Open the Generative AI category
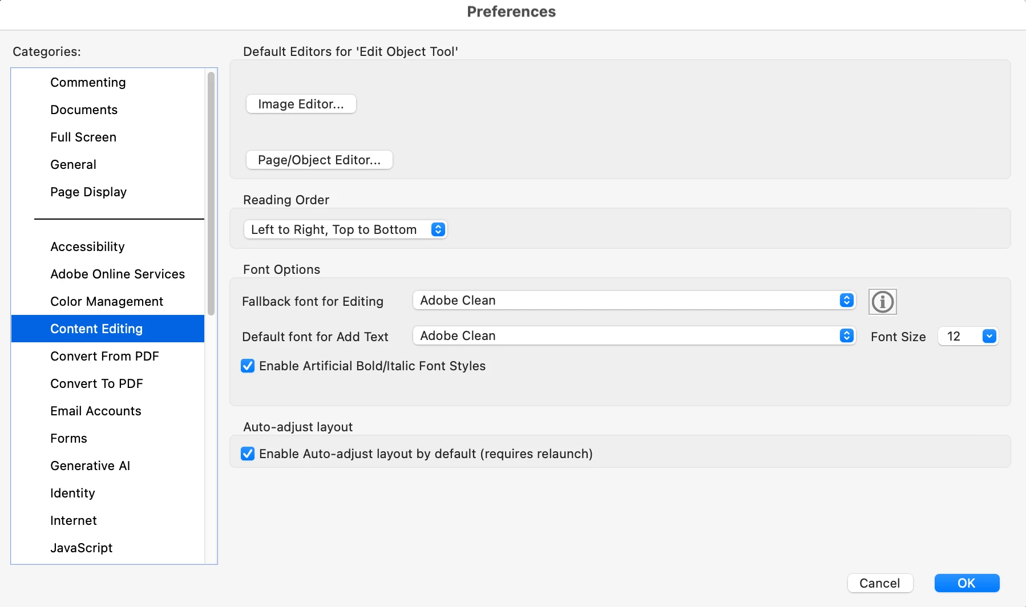 point(90,466)
